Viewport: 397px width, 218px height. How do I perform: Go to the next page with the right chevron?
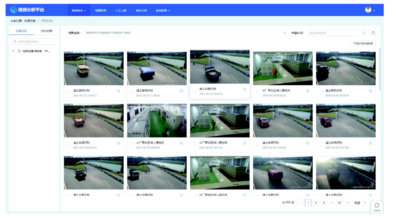348,203
